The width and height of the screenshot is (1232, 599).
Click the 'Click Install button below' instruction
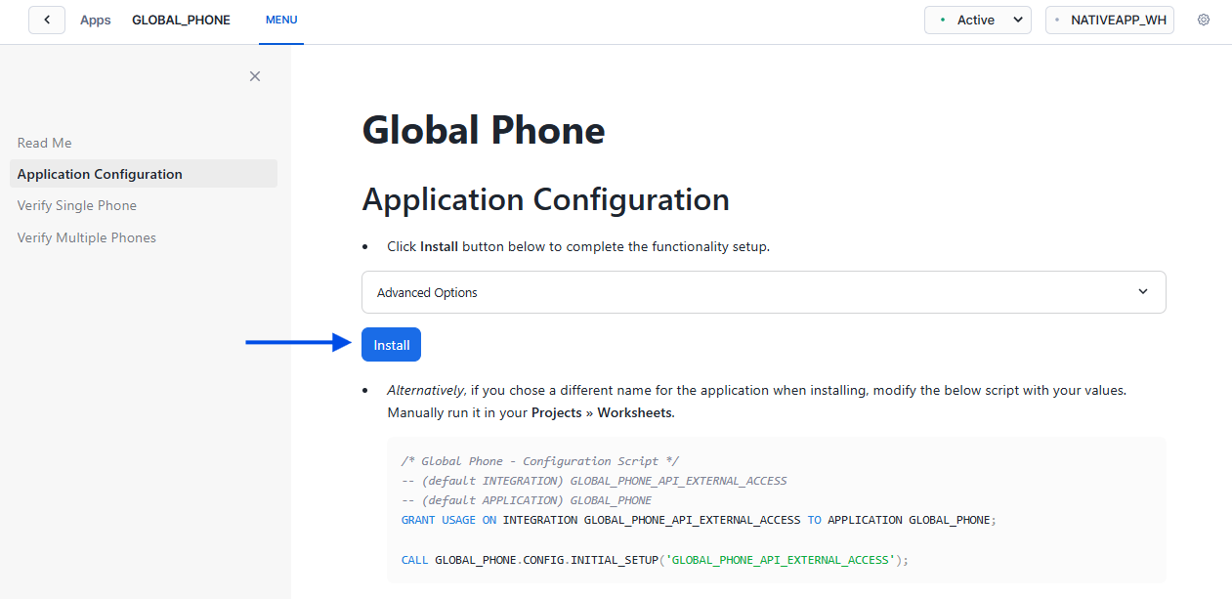point(578,246)
